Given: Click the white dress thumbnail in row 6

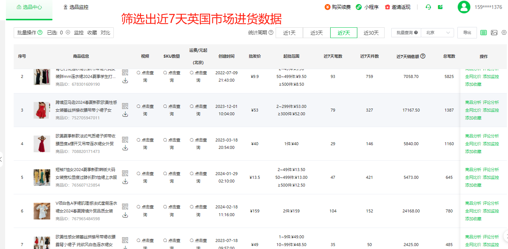Looking at the screenshot, I should point(42,211).
